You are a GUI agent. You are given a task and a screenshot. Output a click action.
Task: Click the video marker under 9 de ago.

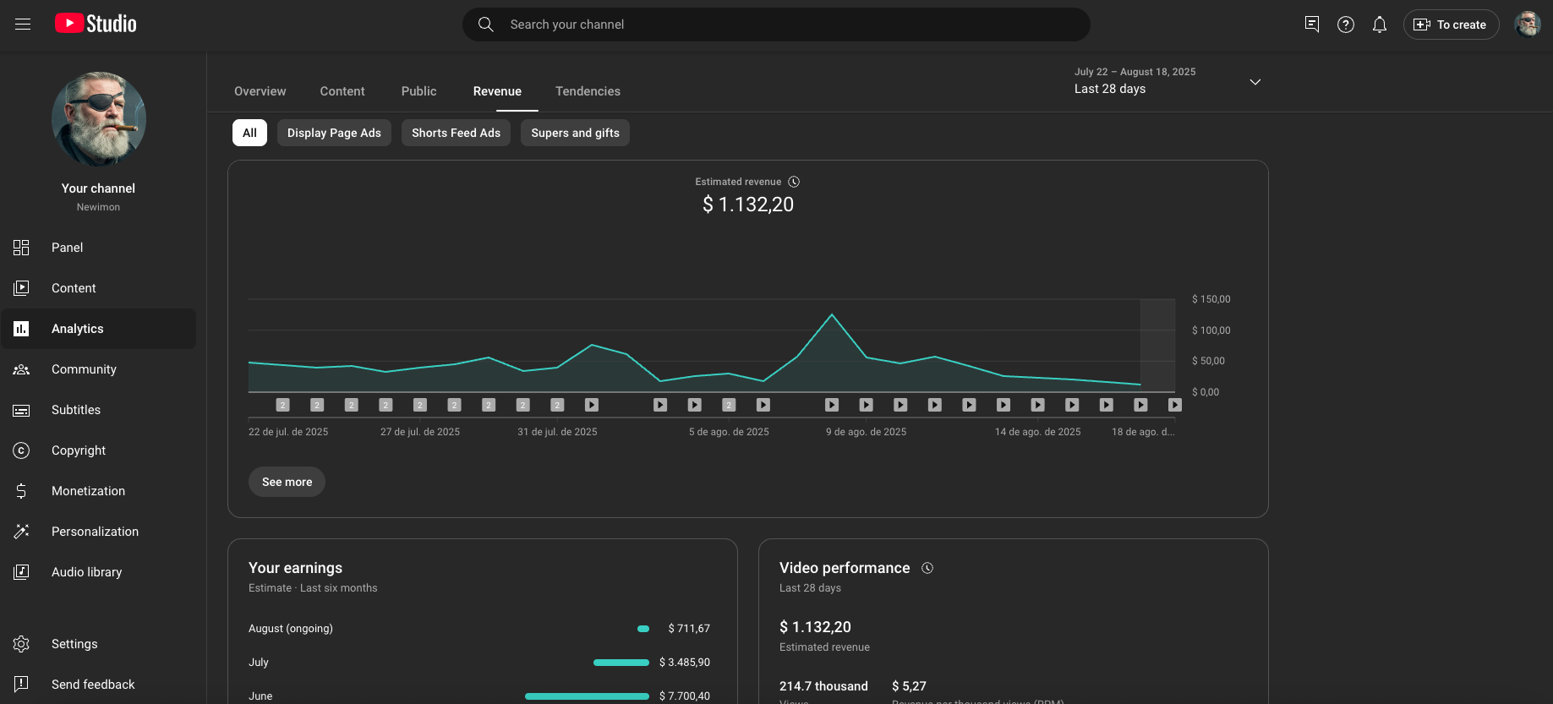(x=866, y=405)
